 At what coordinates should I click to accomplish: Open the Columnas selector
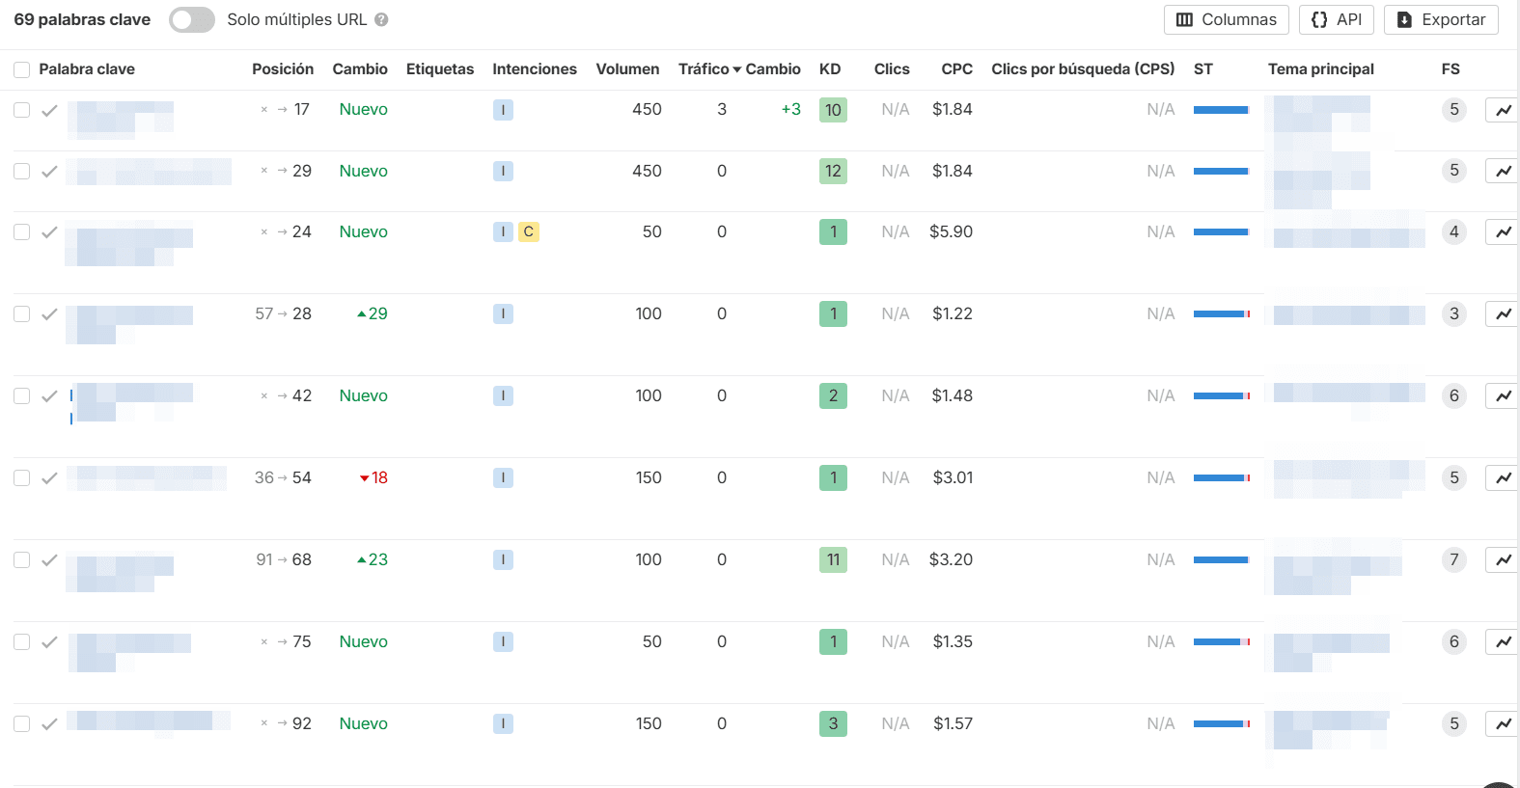tap(1226, 20)
